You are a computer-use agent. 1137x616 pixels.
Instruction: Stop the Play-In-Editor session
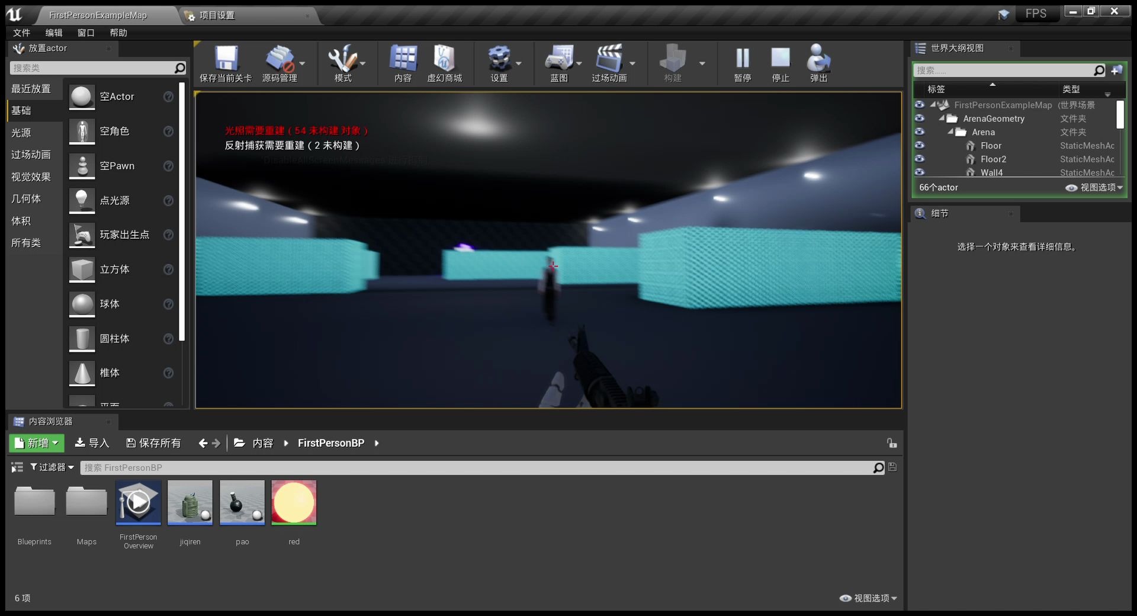[780, 62]
